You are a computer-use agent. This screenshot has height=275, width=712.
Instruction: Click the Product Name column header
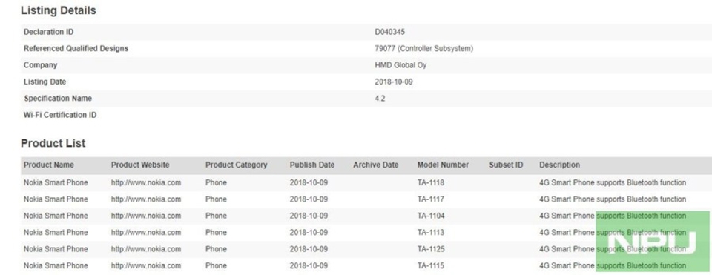coord(49,165)
